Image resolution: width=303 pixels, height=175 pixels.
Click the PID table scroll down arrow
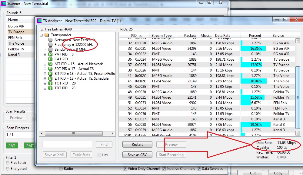coord(298,133)
